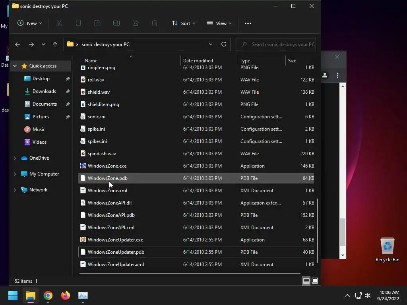
Task: Go forward with the right arrow
Action: (x=31, y=44)
